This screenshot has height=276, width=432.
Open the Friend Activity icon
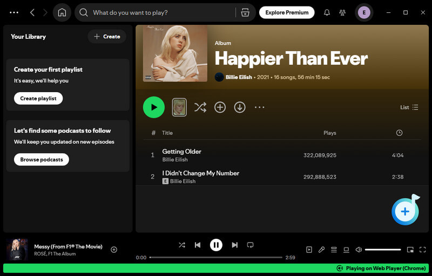pyautogui.click(x=342, y=12)
